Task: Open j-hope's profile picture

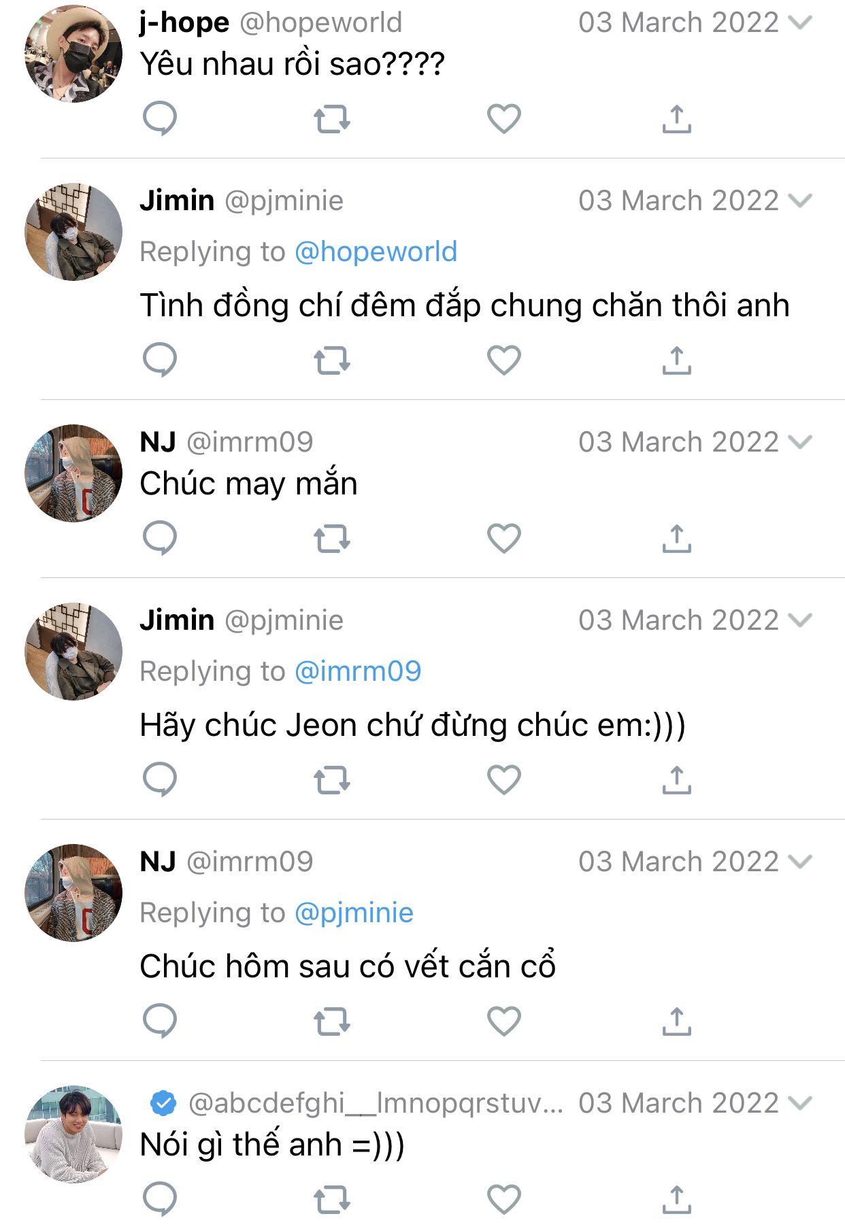Action: [73, 54]
